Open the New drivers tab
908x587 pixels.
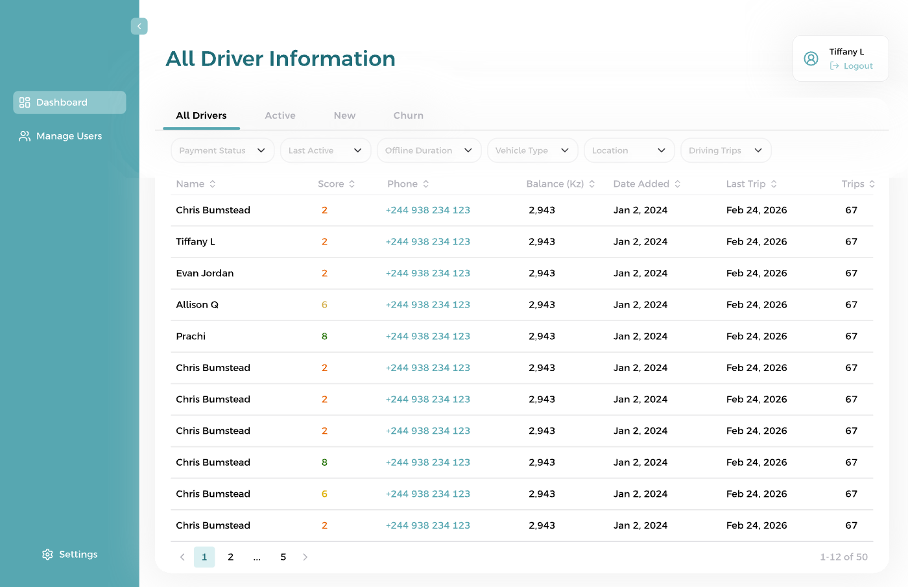click(x=344, y=115)
